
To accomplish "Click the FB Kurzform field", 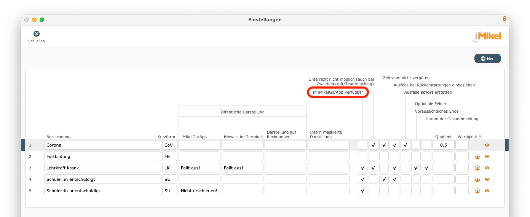I will tap(170, 156).
